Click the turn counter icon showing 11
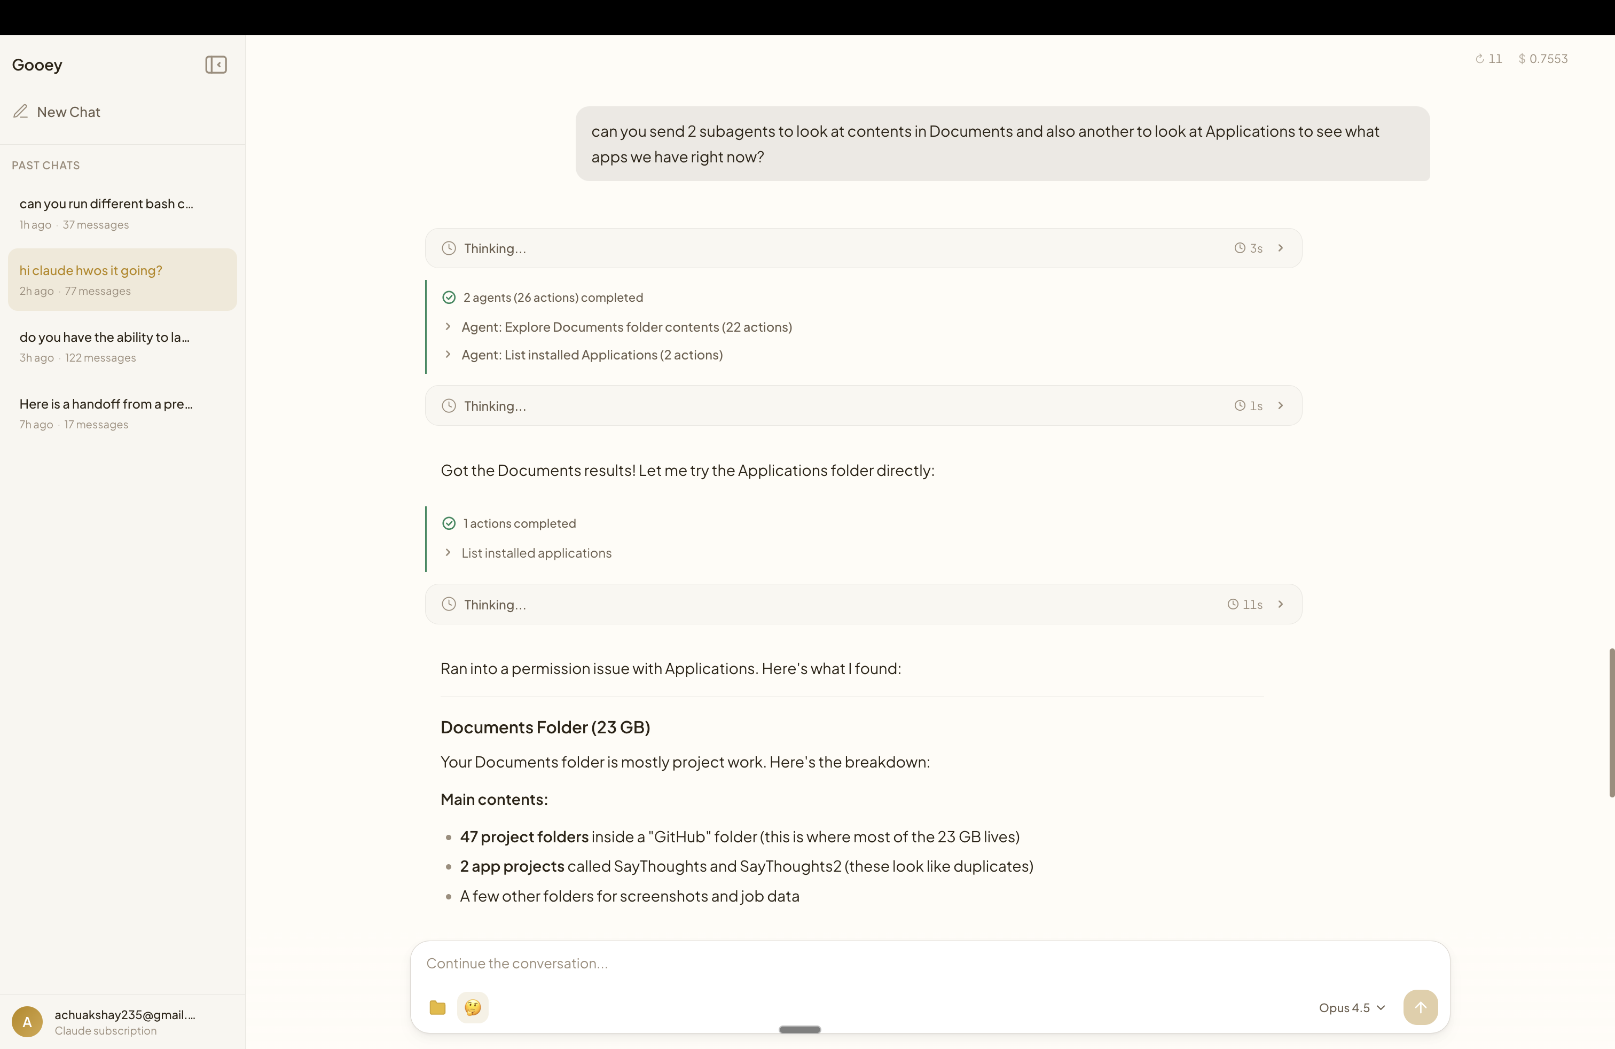The width and height of the screenshot is (1615, 1049). tap(1480, 59)
